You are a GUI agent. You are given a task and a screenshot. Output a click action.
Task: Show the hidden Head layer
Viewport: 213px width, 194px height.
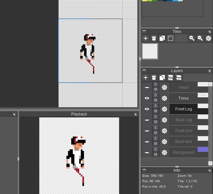pos(147,87)
